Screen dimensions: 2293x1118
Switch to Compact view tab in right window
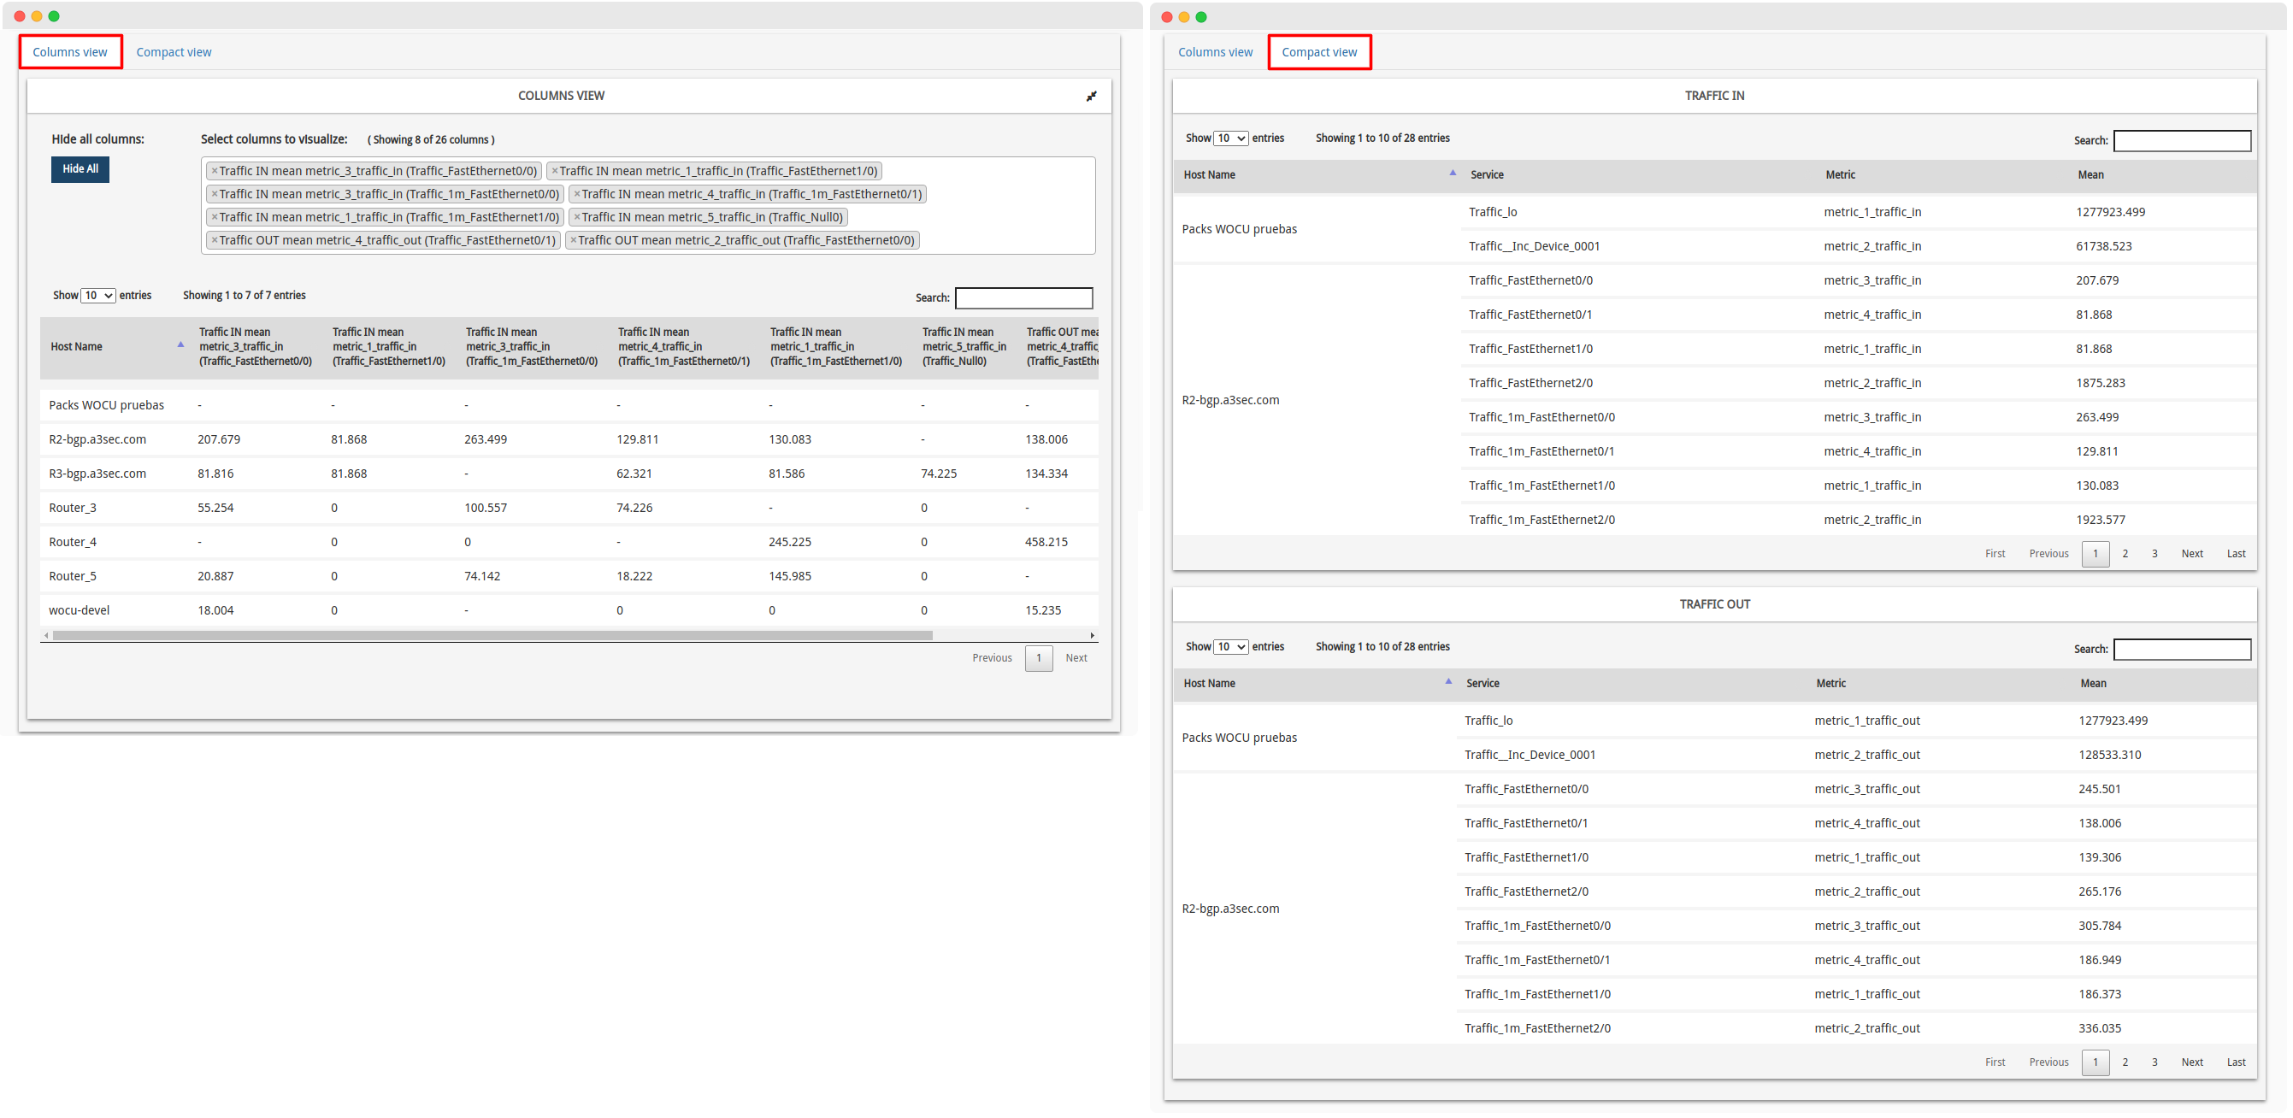tap(1319, 52)
